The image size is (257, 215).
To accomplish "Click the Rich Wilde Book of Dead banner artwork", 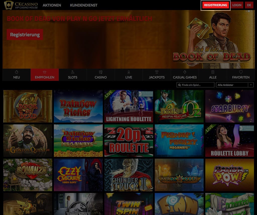I will [212, 40].
